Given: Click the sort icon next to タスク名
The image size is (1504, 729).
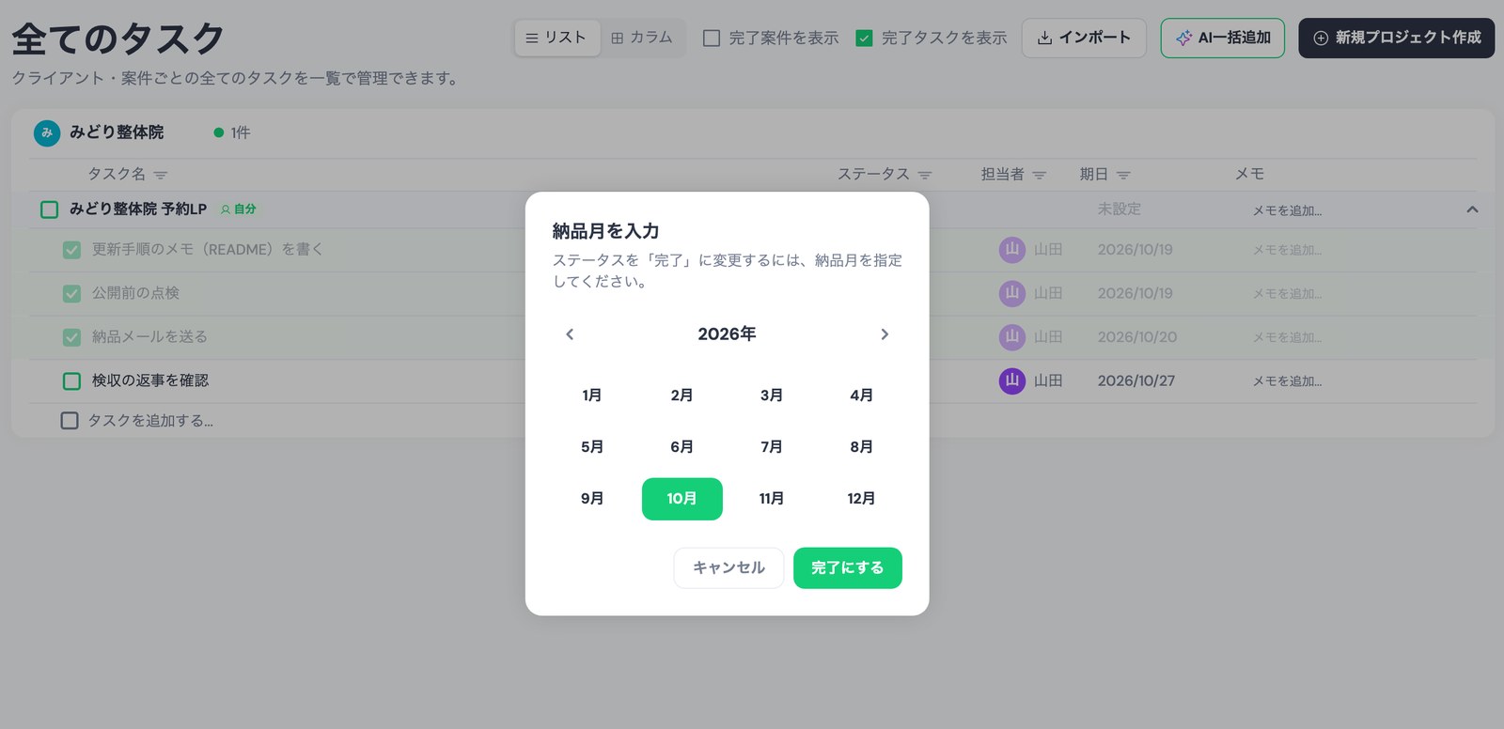Looking at the screenshot, I should click(x=161, y=175).
